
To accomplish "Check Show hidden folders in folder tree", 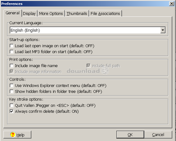I will pos(11,92).
